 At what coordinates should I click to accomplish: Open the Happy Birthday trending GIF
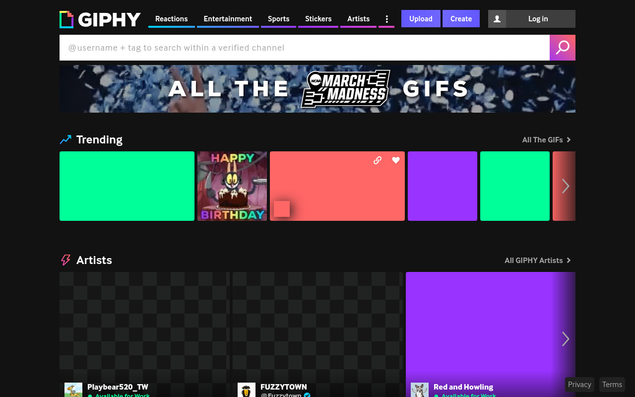(232, 186)
